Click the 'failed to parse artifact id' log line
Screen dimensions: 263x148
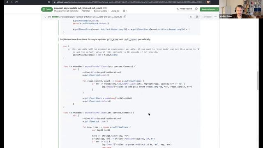(x=136, y=144)
